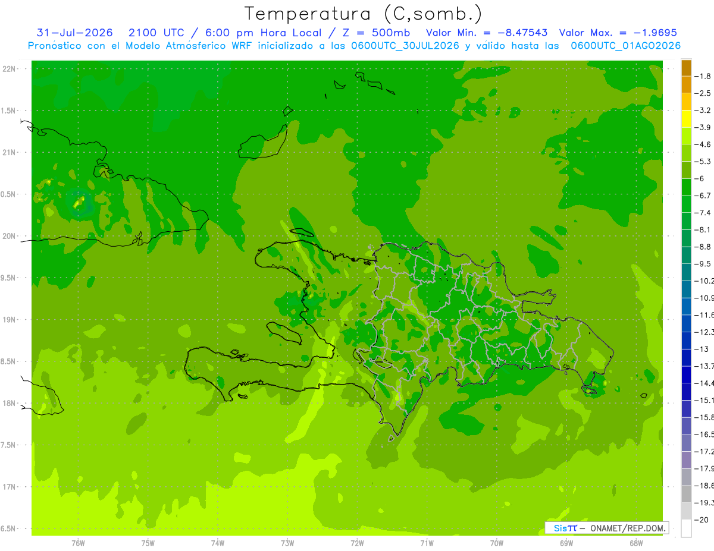Click the 'Valor Max. = -1.9695' readout
The image size is (714, 551).
point(618,33)
